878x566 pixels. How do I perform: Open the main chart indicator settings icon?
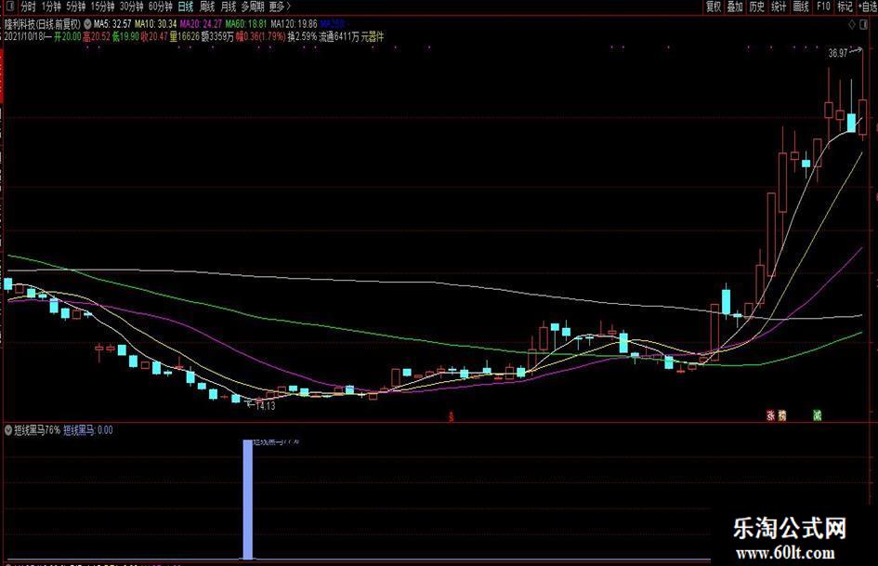87,24
